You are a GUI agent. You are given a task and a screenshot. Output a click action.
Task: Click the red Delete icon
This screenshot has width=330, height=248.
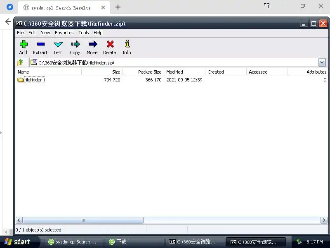(110, 44)
